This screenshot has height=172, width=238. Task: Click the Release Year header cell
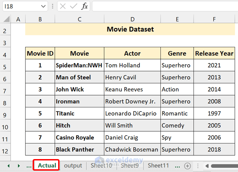[214, 53]
